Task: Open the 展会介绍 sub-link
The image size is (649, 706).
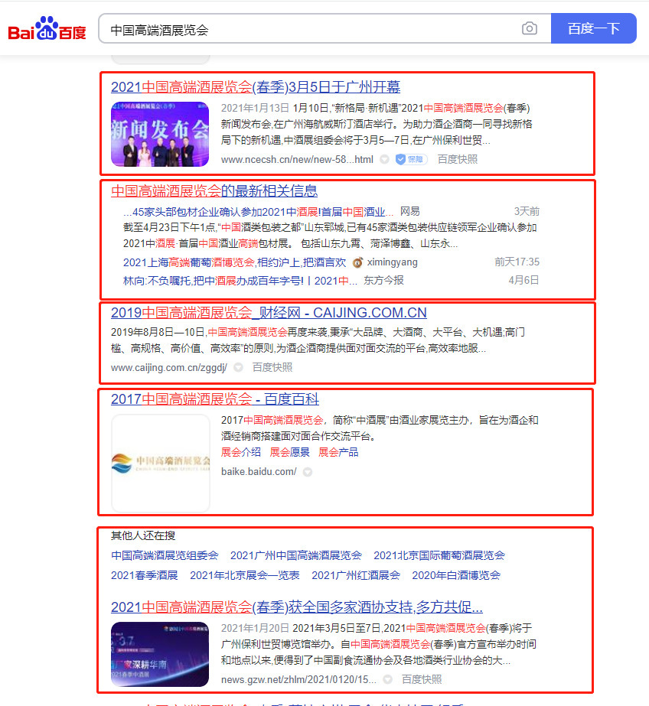Action: (240, 452)
